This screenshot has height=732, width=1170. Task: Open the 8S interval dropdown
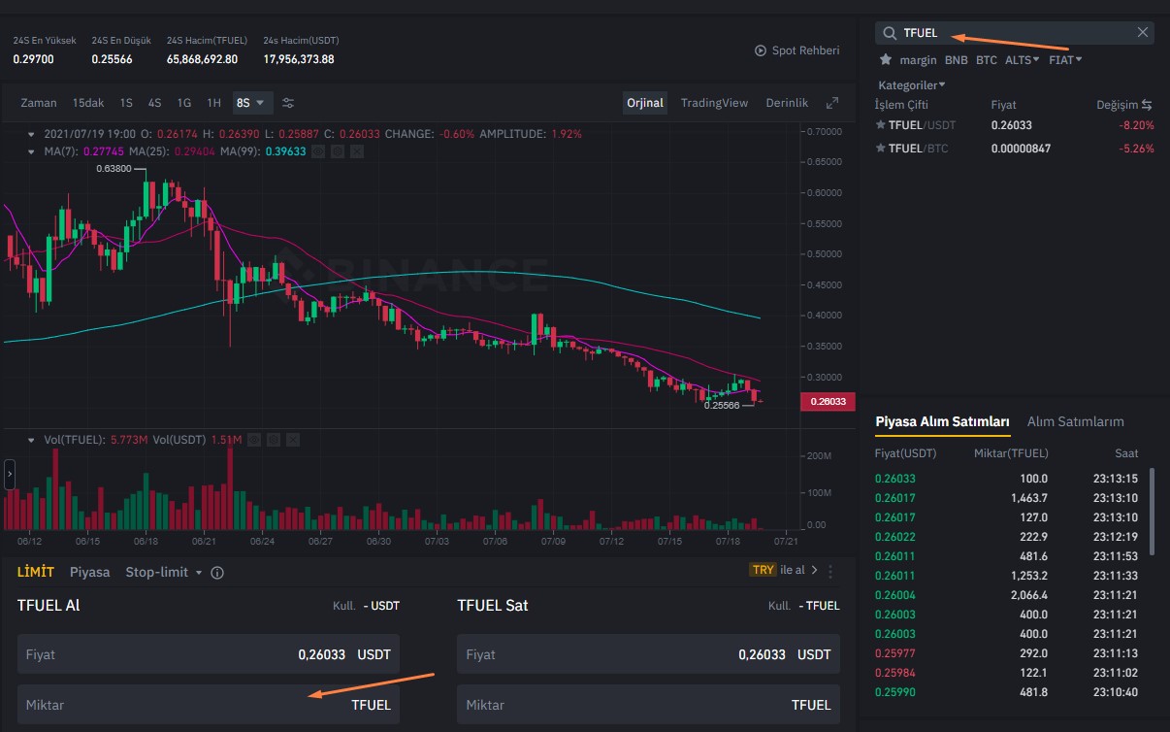(x=250, y=103)
